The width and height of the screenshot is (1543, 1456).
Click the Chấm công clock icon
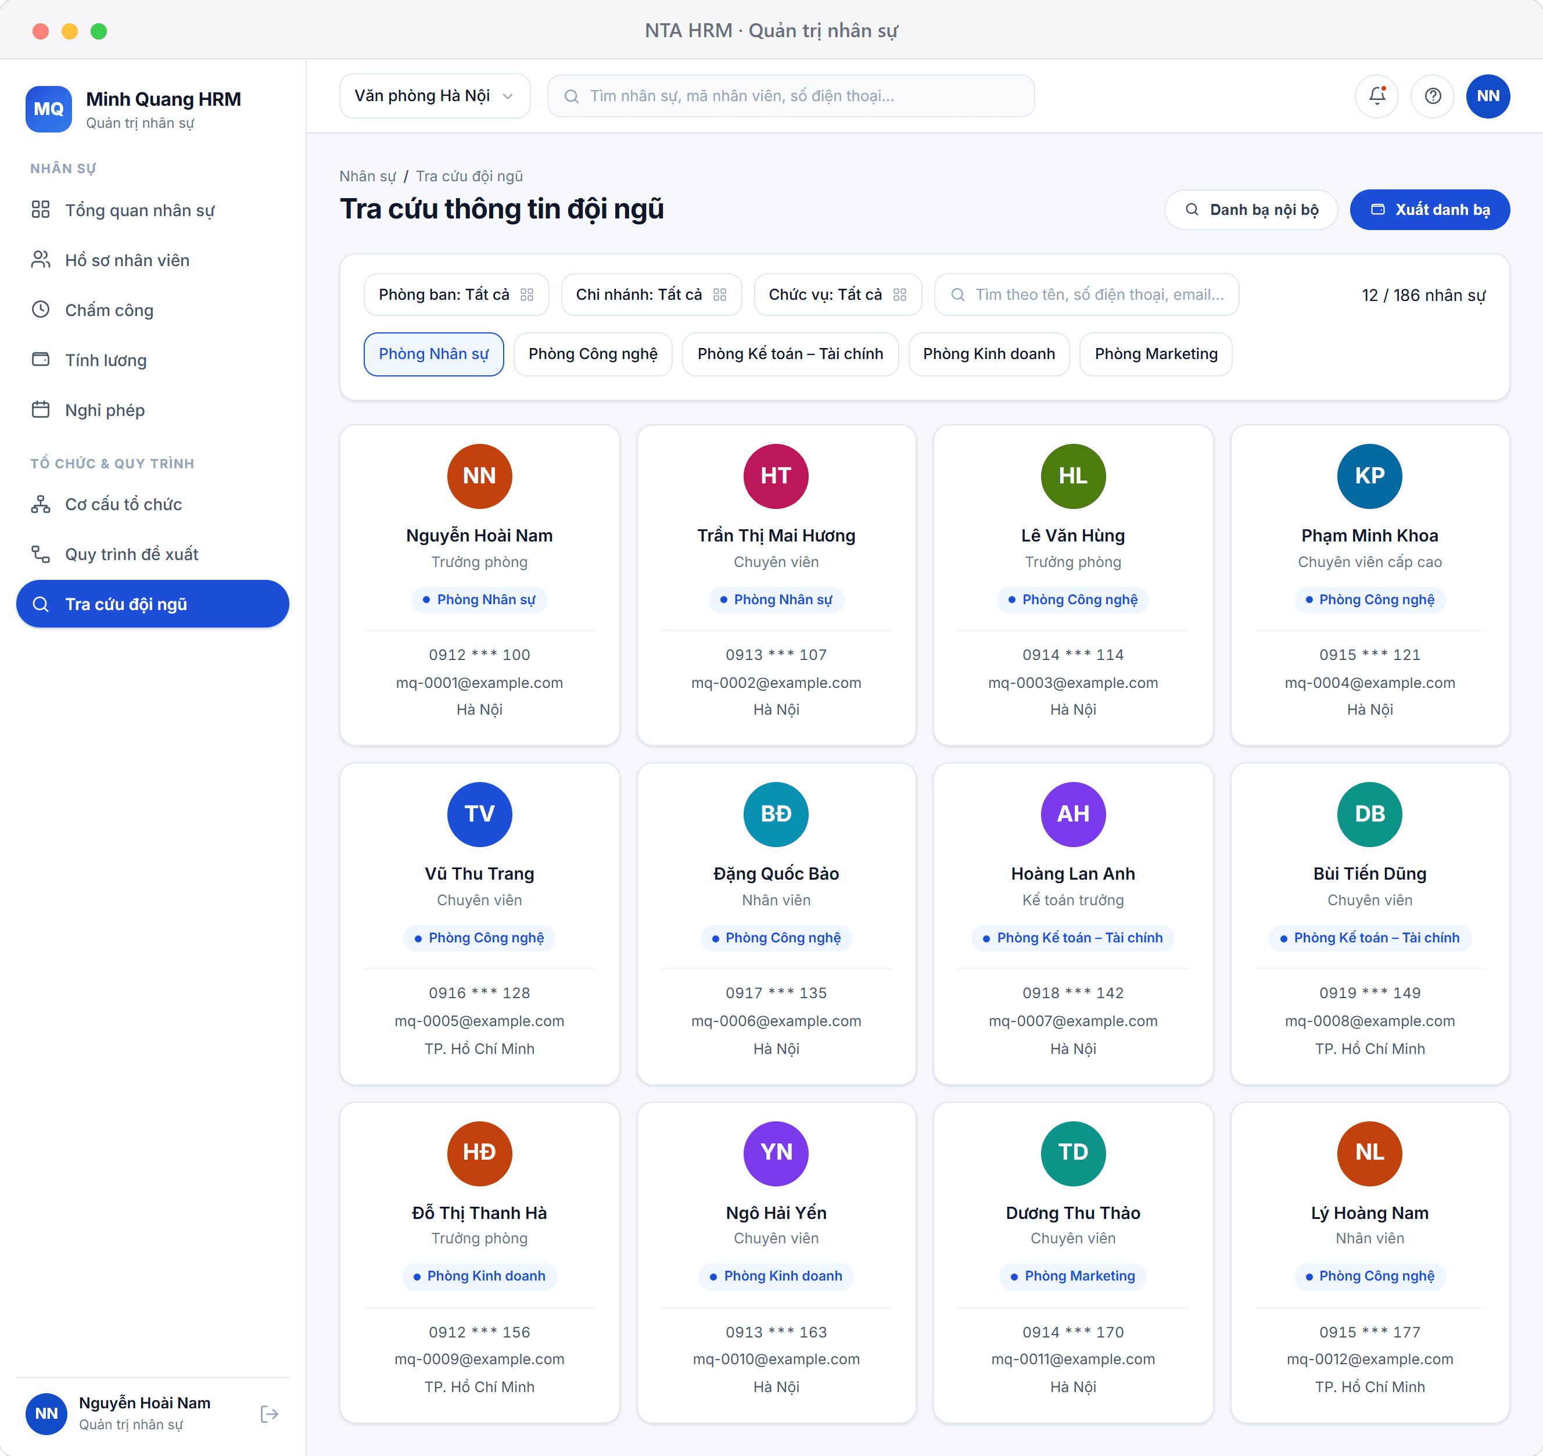(40, 310)
